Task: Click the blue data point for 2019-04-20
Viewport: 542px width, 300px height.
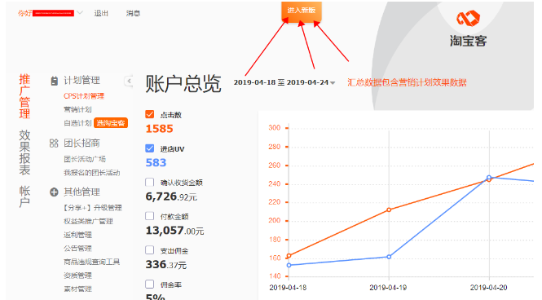Action: pos(489,177)
